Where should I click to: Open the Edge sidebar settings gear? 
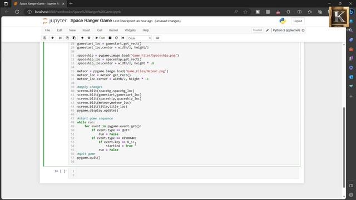[x=351, y=195]
